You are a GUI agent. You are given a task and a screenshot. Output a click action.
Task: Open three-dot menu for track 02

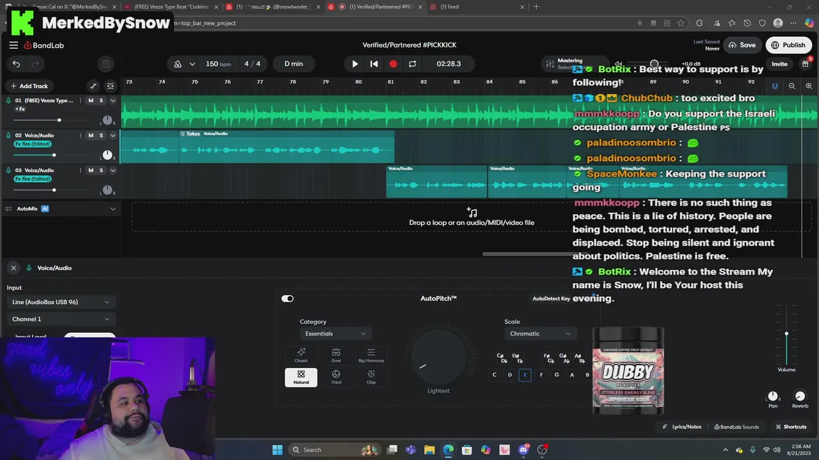click(81, 135)
